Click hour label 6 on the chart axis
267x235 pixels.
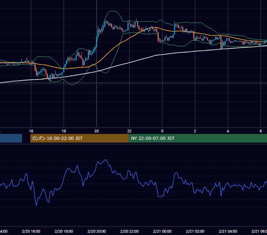tap(261, 131)
